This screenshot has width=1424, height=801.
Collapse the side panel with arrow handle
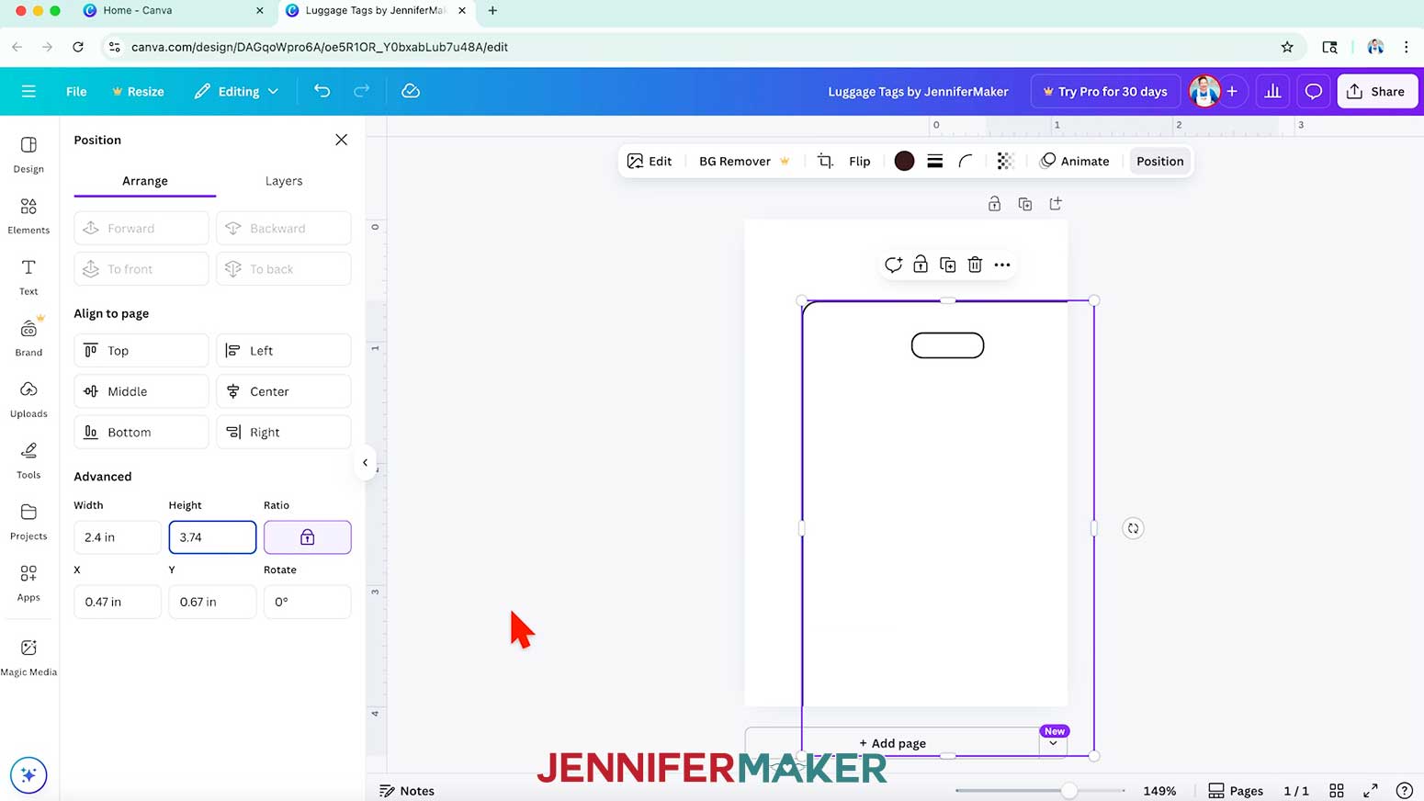tap(365, 463)
